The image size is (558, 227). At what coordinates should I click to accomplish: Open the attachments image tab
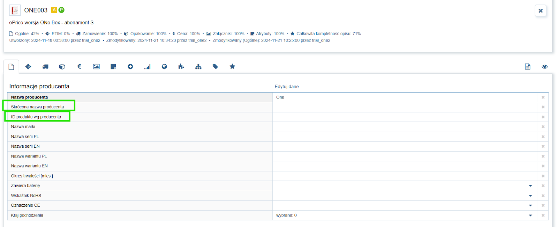[x=96, y=67]
